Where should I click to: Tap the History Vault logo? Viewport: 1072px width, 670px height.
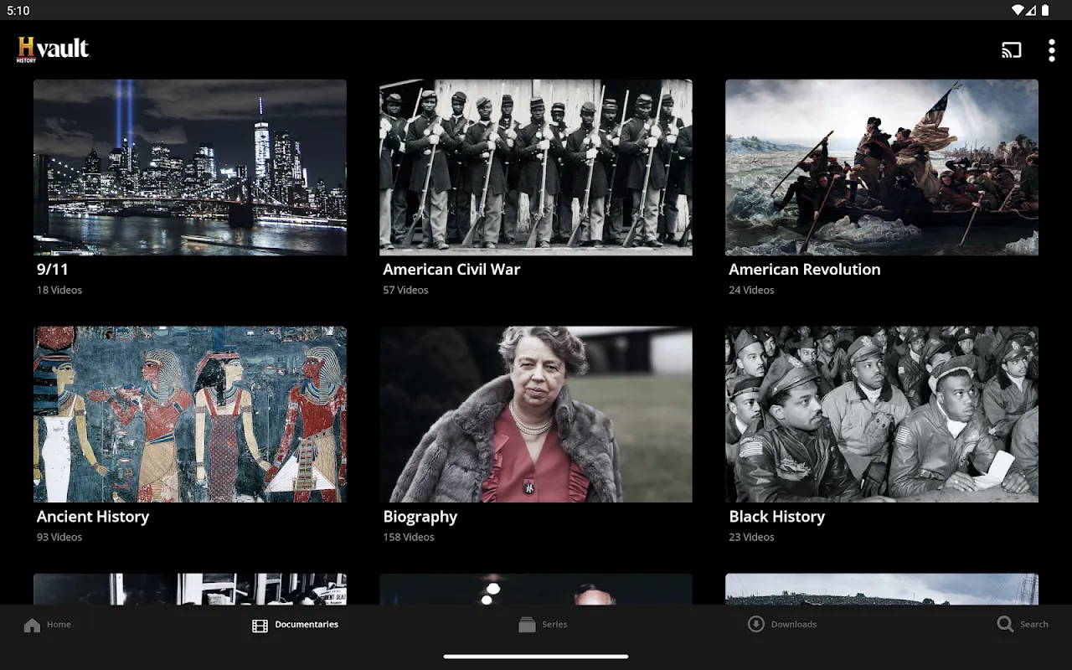click(53, 50)
